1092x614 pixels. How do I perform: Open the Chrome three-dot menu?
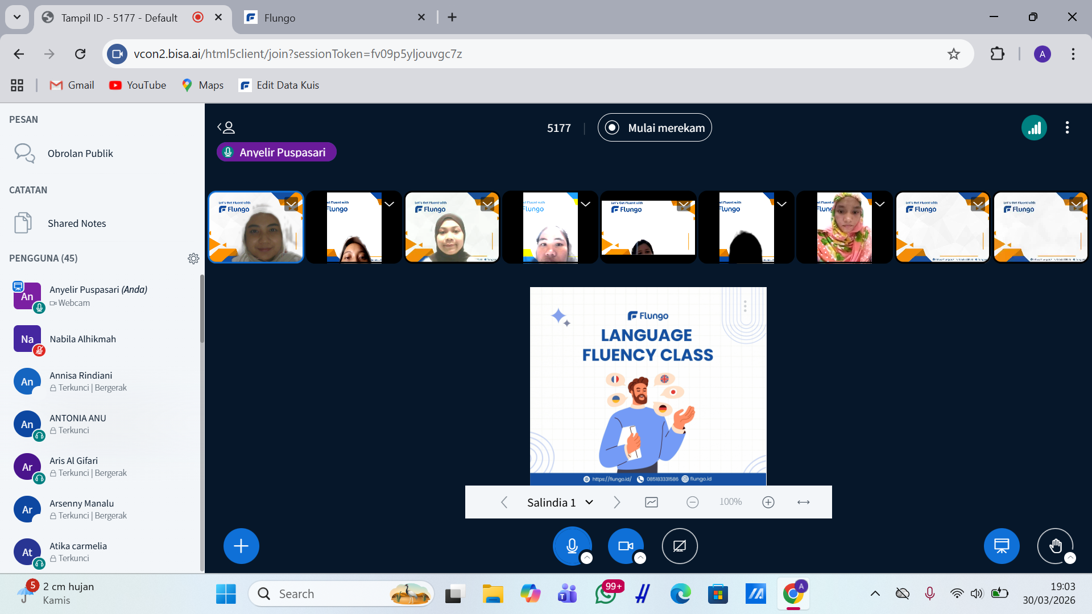click(1073, 54)
